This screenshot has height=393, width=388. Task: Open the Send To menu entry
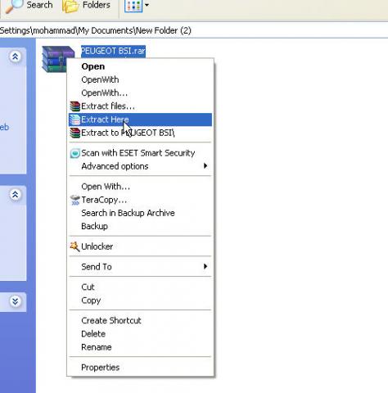(140, 267)
